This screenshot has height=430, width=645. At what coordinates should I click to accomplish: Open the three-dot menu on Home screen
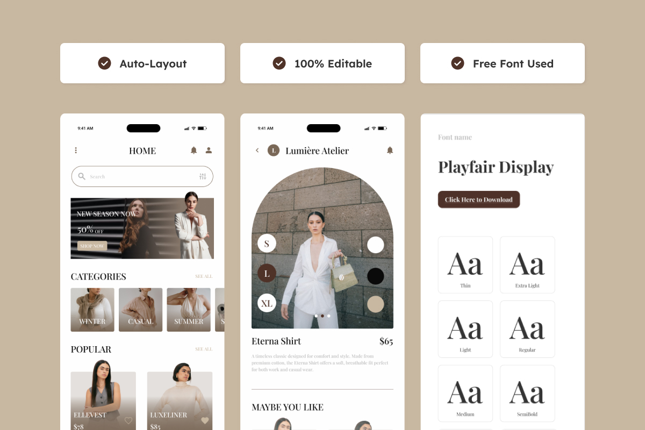coord(76,150)
